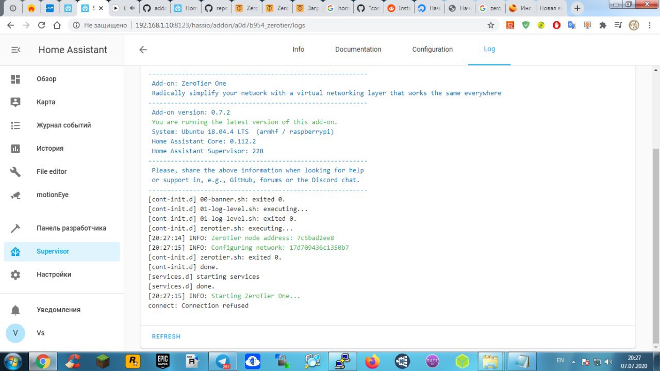Close the active browser tab
The image size is (660, 371).
click(x=101, y=8)
